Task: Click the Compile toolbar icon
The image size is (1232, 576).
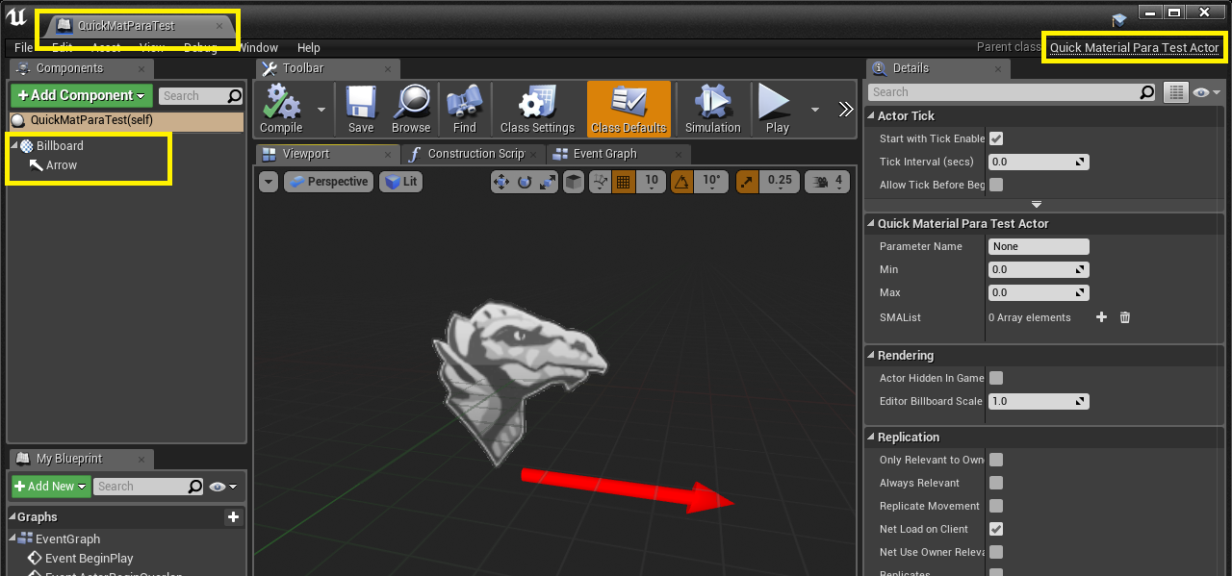Action: pyautogui.click(x=281, y=108)
